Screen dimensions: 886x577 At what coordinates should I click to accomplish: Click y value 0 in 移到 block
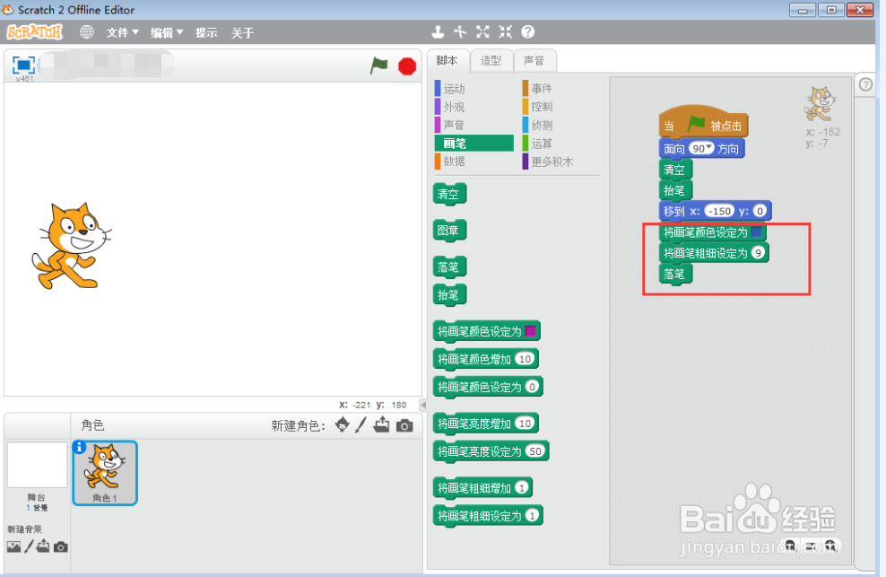[x=760, y=211]
